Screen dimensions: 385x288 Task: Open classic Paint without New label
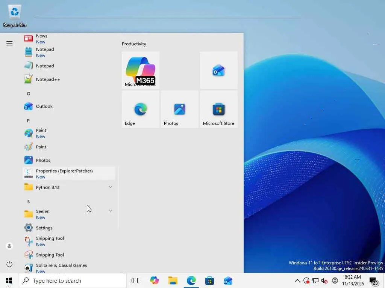coord(69,147)
